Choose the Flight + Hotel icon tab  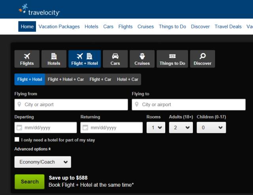click(85, 59)
